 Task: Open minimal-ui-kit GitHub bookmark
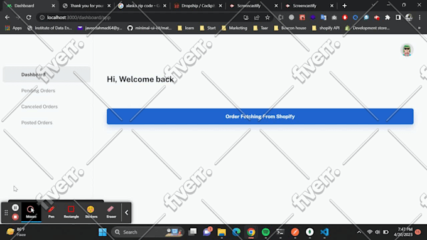pos(149,28)
